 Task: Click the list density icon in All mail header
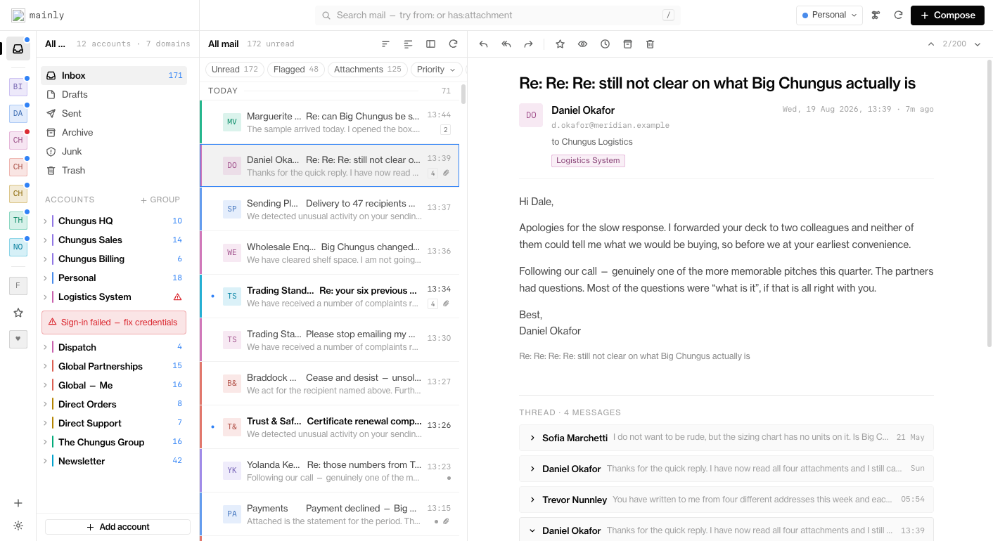[x=408, y=44]
